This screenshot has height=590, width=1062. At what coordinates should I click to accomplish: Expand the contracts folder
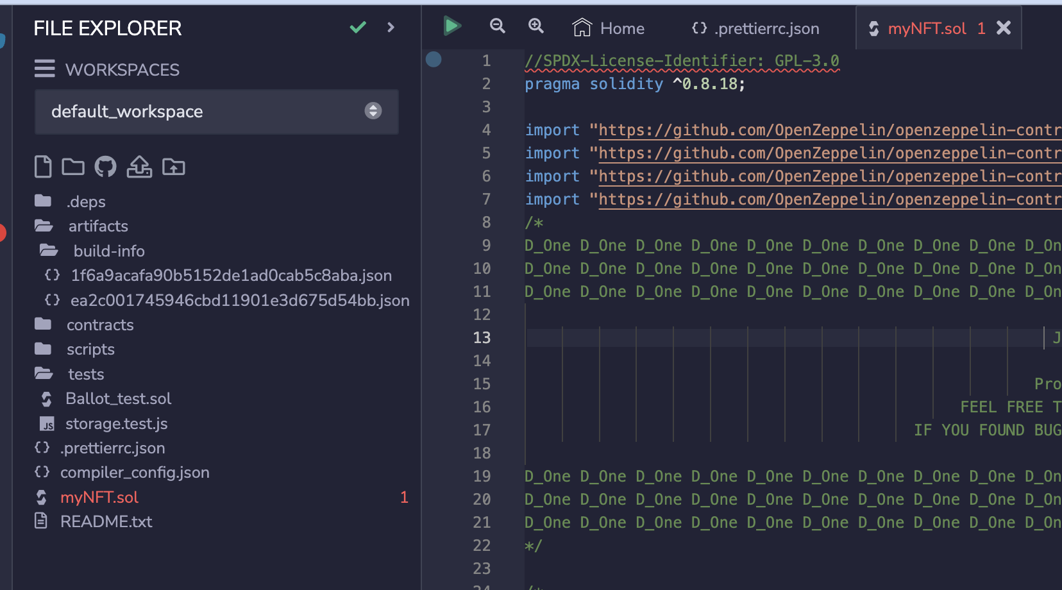(x=99, y=325)
